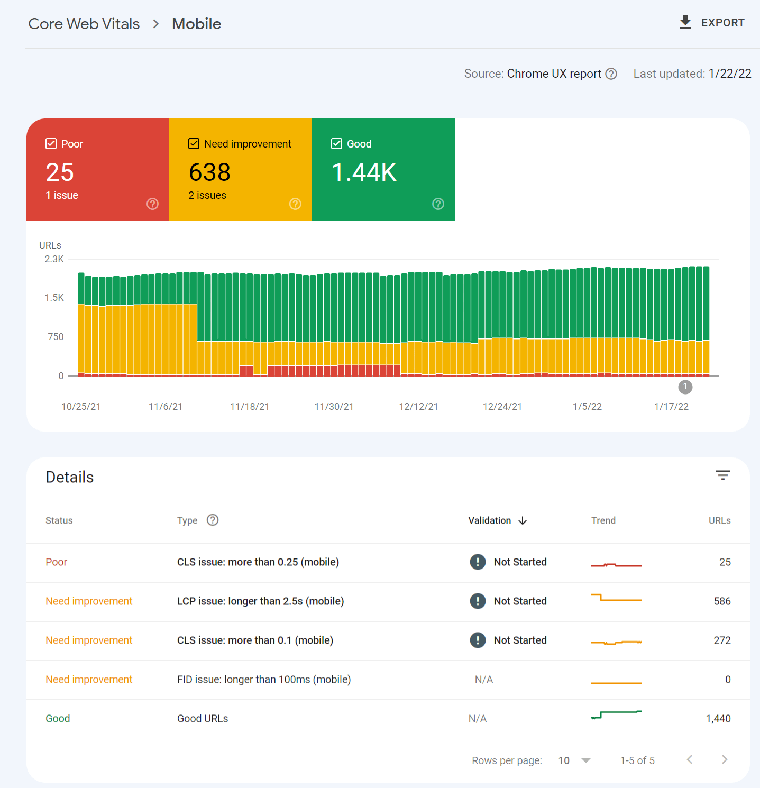Click the Validation sort arrow

pos(523,520)
